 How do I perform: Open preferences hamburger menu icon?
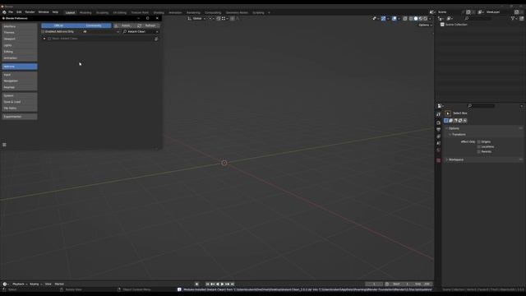4,145
